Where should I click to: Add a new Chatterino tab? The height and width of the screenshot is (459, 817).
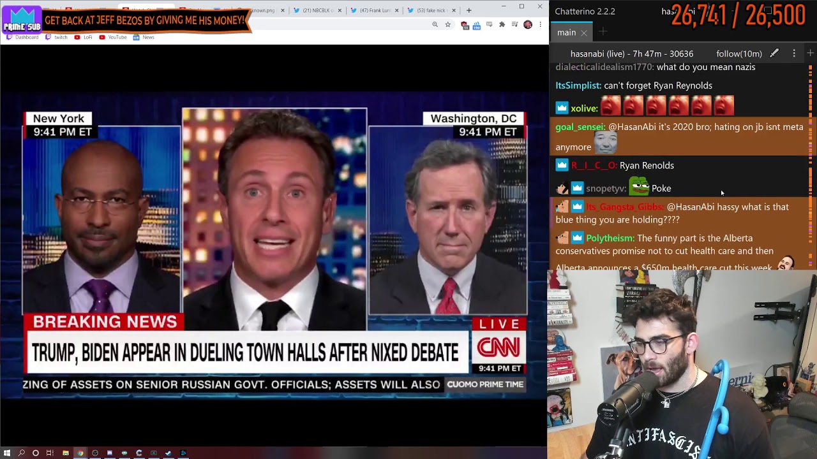pyautogui.click(x=603, y=33)
